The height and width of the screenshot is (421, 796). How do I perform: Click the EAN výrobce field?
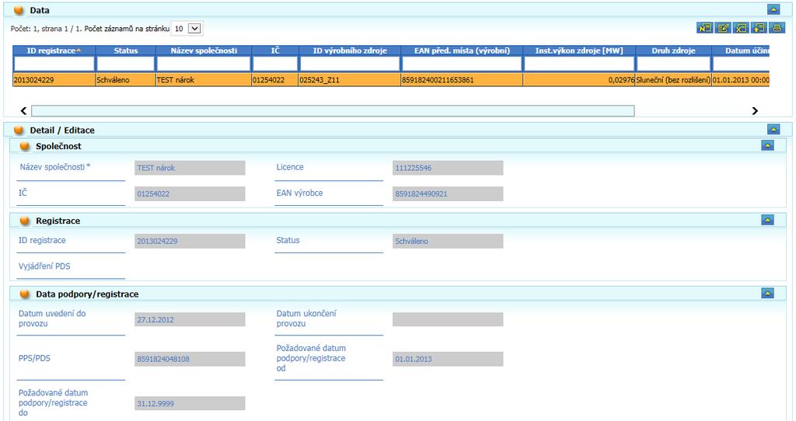[x=448, y=193]
